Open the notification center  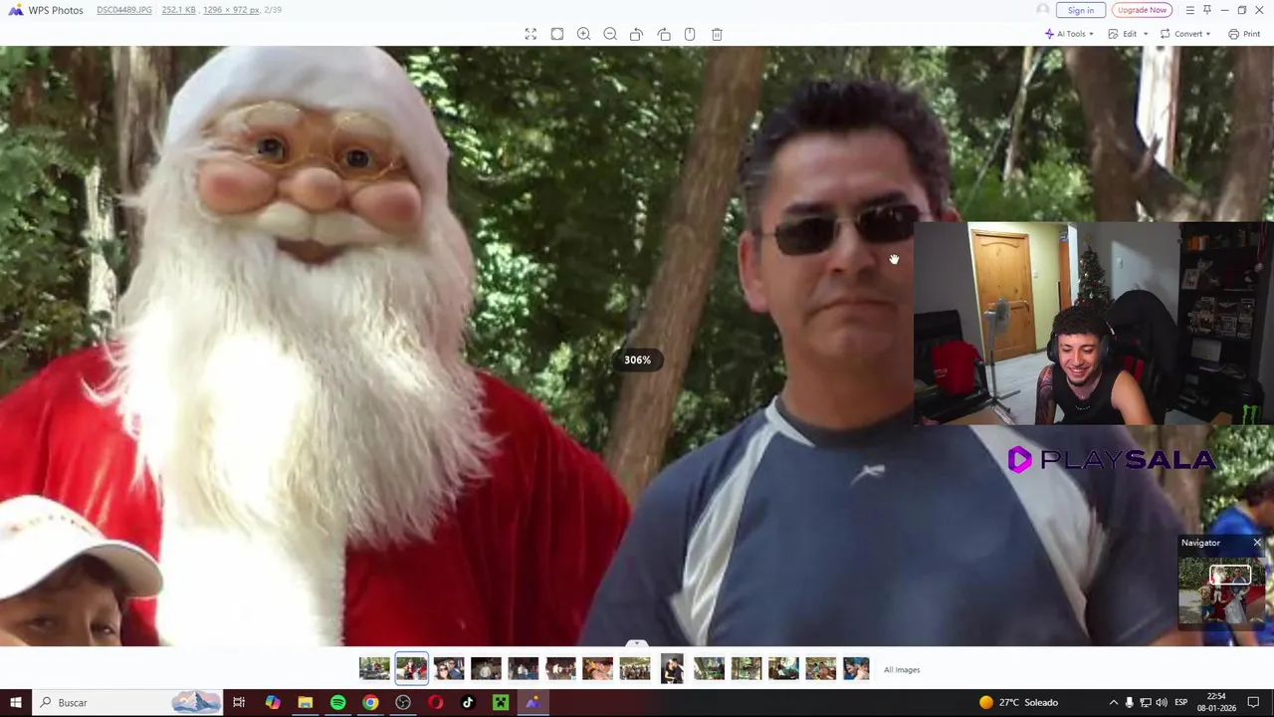pos(1254,702)
